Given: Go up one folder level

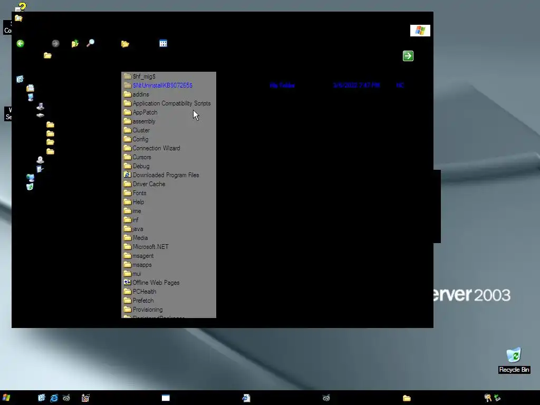Looking at the screenshot, I should click(75, 43).
